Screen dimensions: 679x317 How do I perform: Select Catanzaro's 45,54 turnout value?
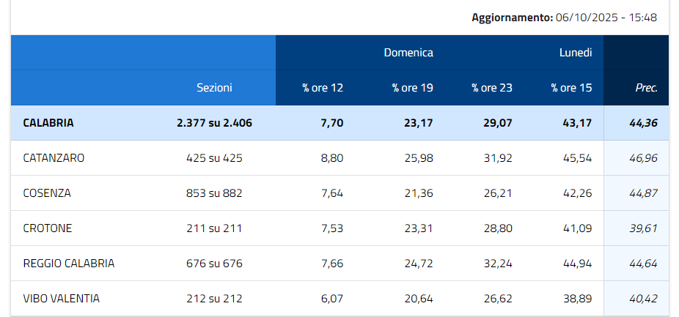[576, 158]
